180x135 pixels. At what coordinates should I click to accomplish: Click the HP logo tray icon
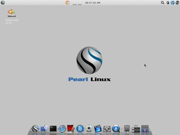coord(172,3)
